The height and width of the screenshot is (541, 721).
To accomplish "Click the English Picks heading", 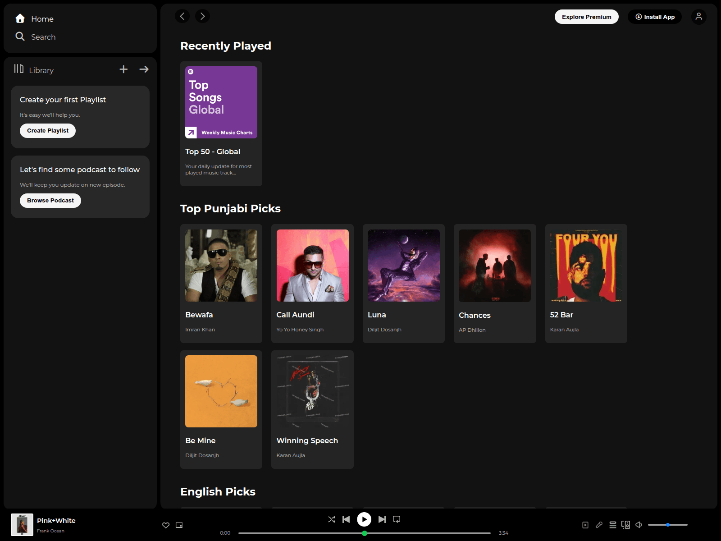I will 218,492.
